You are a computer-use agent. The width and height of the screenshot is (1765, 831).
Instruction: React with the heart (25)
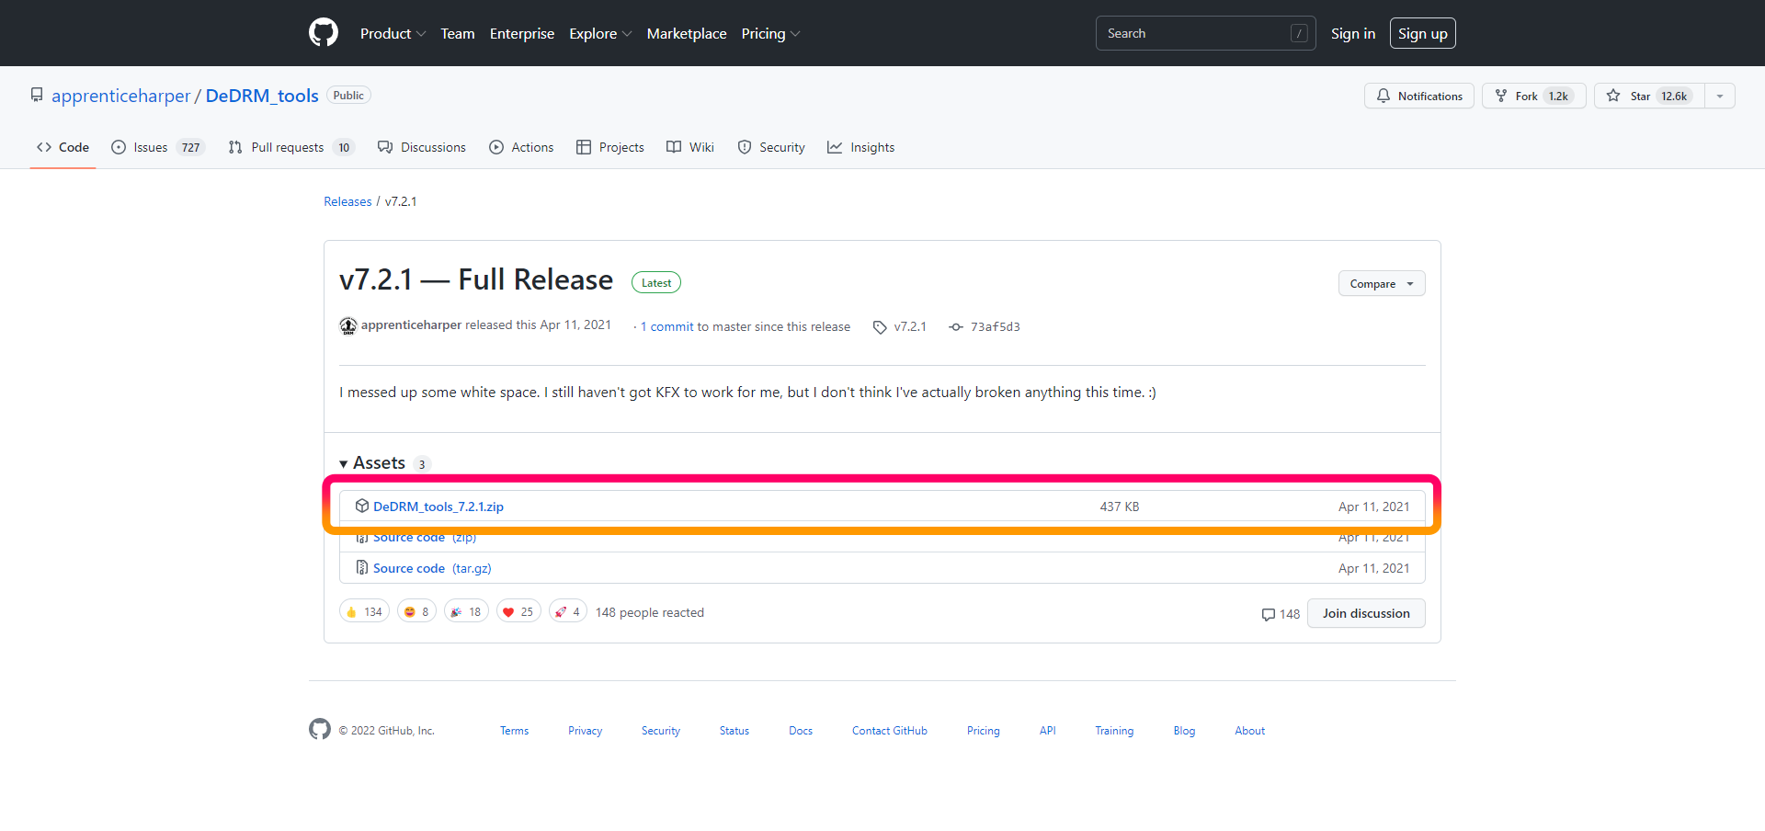(x=518, y=611)
